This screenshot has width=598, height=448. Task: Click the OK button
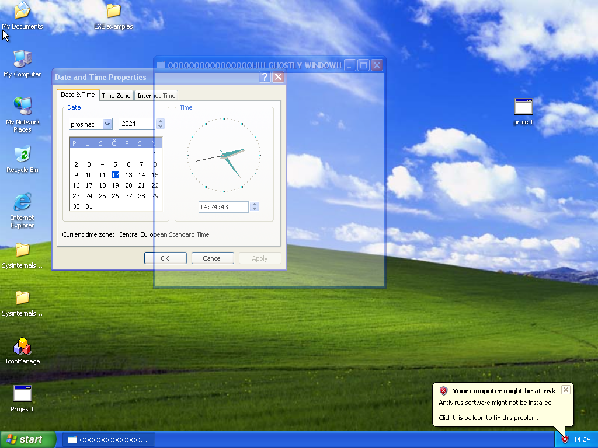point(165,258)
